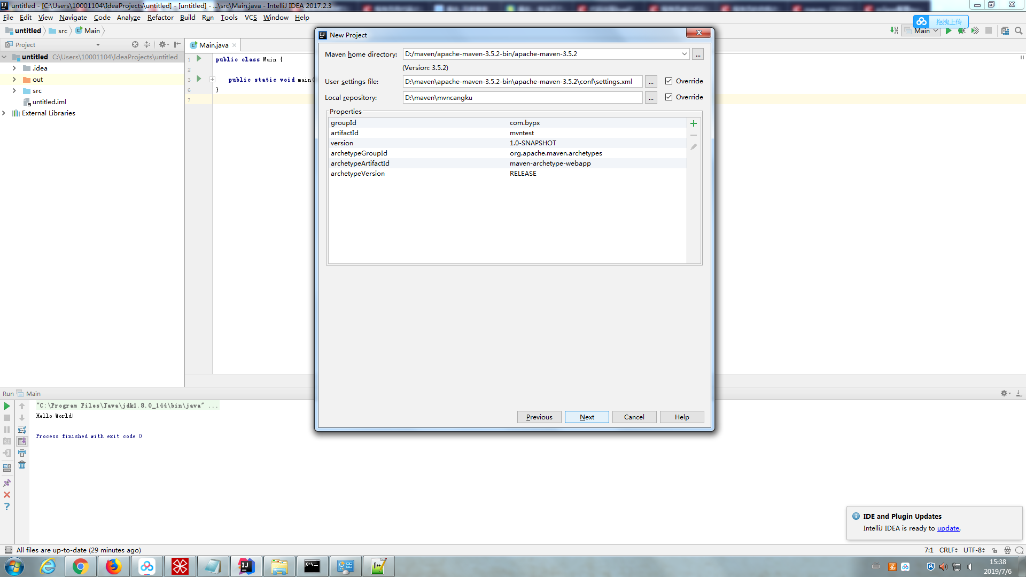Viewport: 1026px width, 577px height.
Task: Uncheck Override for User settings file
Action: (669, 81)
